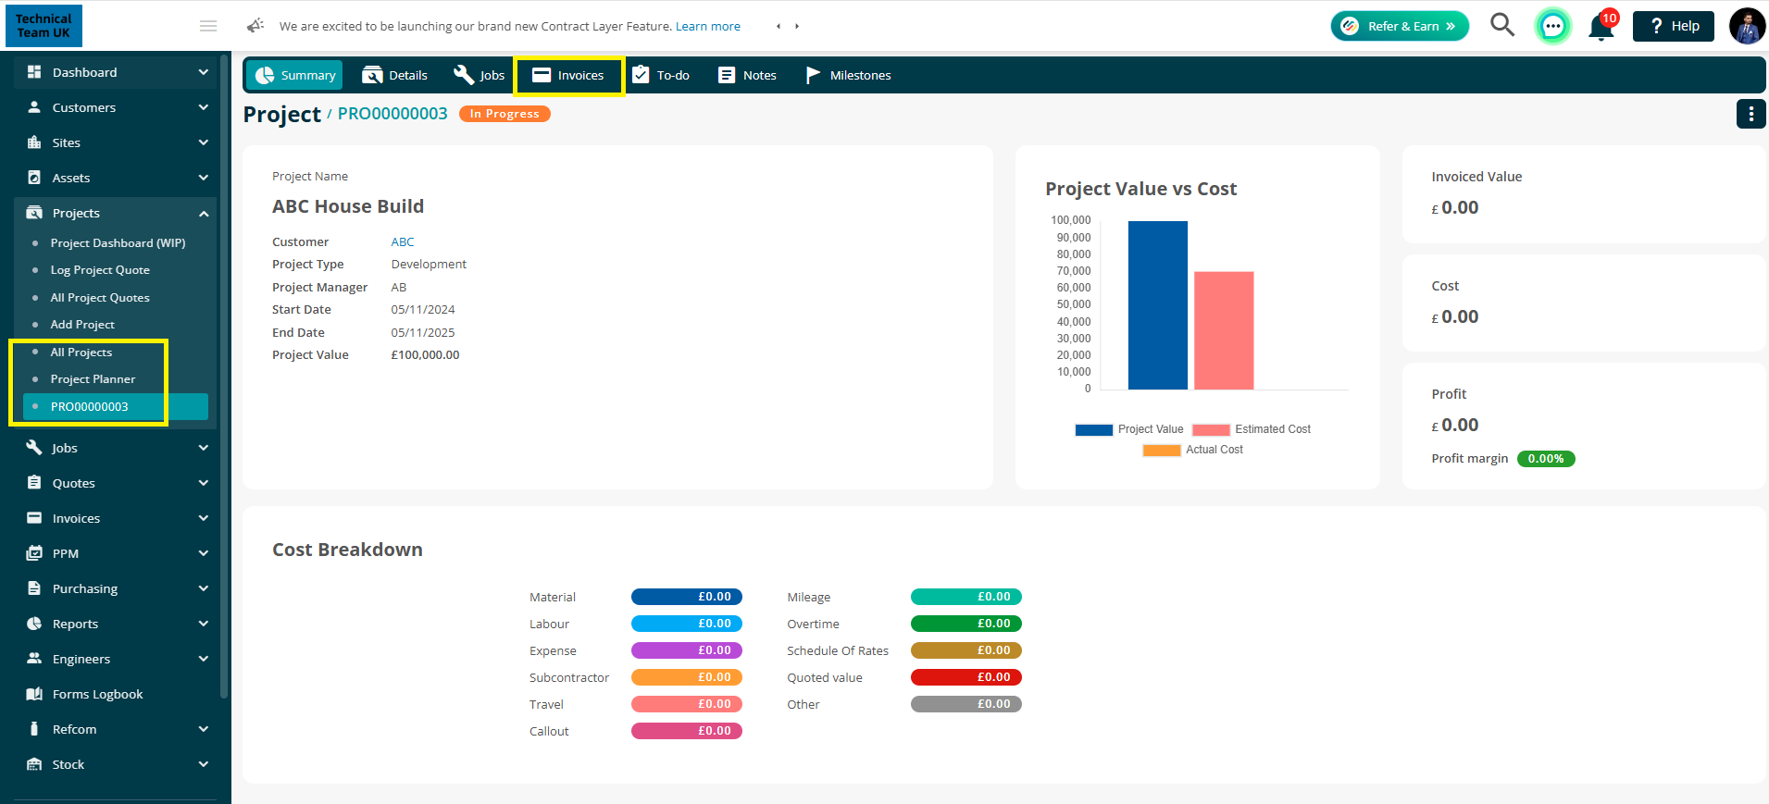Switch to the Details tab
This screenshot has height=804, width=1769.
[x=395, y=75]
